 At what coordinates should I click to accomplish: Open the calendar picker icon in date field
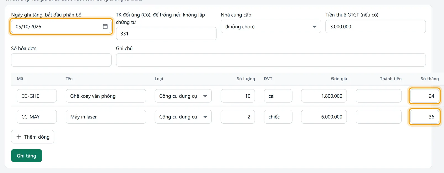point(105,26)
